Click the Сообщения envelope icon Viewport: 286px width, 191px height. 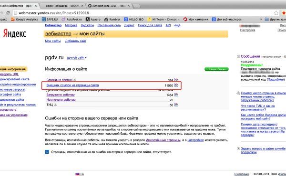pyautogui.click(x=238, y=56)
